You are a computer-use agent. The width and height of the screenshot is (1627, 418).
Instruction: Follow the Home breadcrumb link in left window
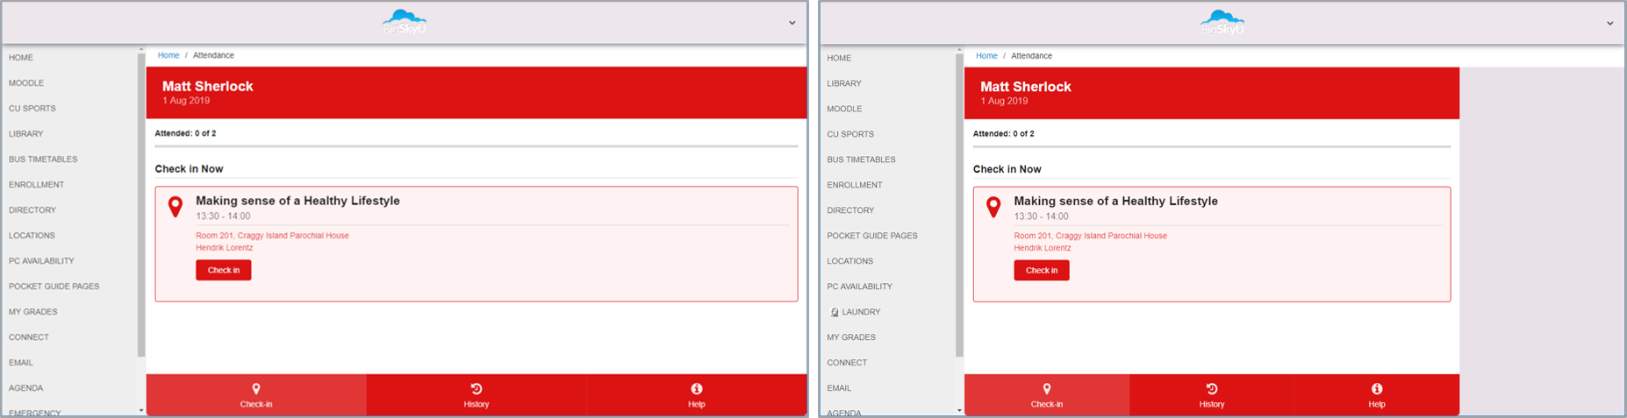pos(168,55)
